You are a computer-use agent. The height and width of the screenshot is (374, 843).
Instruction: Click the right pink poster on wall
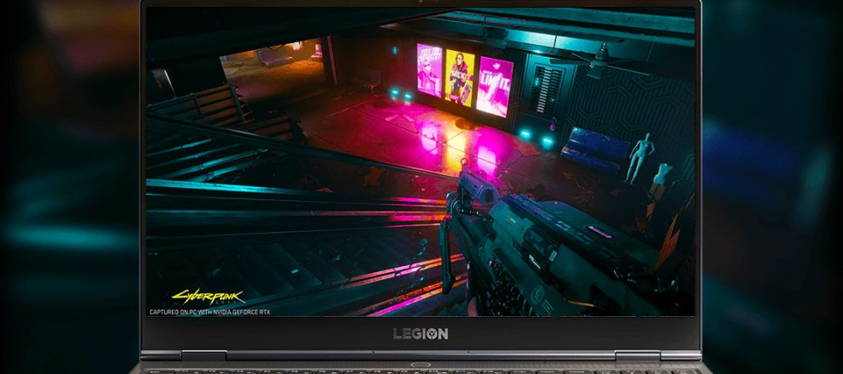pos(493,86)
